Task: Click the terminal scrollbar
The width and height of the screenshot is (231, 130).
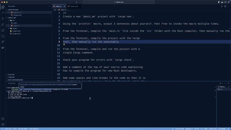Action: (215, 92)
